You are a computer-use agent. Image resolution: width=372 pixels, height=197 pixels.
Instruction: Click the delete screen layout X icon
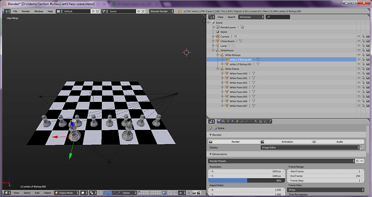coord(98,11)
